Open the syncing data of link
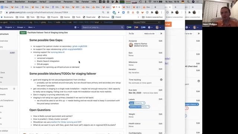This screenshot has width=238, height=134. click(58, 52)
